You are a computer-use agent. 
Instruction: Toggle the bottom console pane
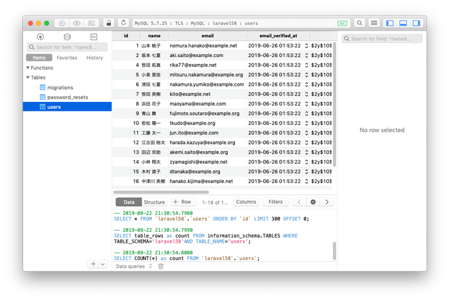(x=403, y=23)
